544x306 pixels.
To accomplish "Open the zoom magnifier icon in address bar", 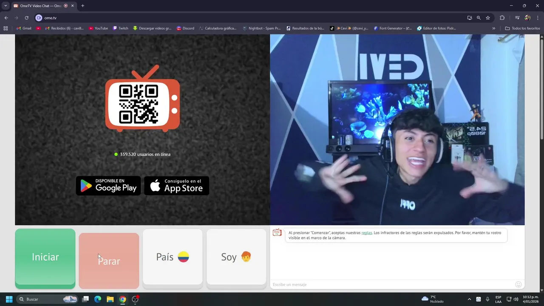I will point(479,18).
